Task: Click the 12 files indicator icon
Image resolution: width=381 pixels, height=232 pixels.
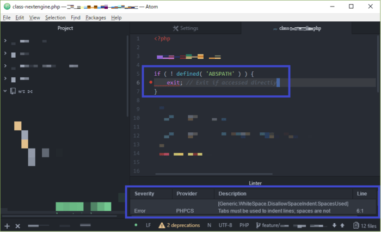Action: click(356, 225)
